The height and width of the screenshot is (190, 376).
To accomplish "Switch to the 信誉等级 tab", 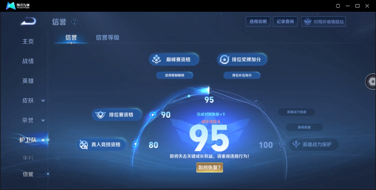I will (108, 37).
